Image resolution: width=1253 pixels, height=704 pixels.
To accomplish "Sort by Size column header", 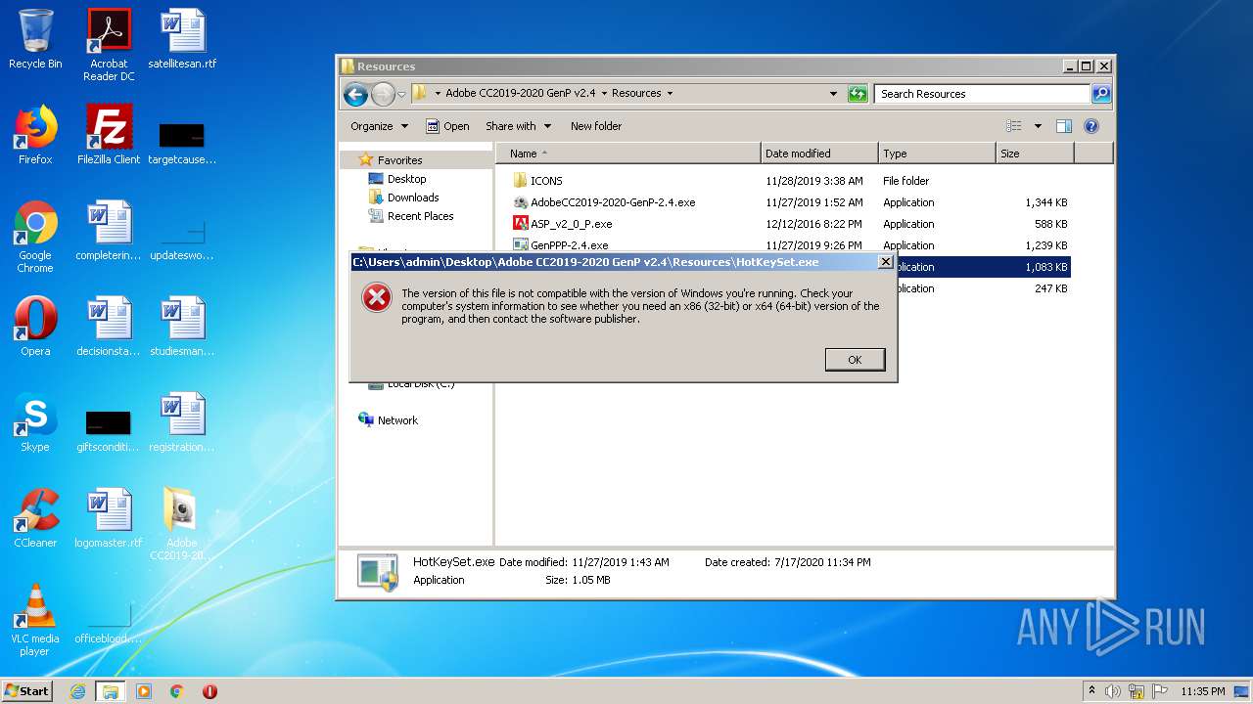I will click(1035, 154).
